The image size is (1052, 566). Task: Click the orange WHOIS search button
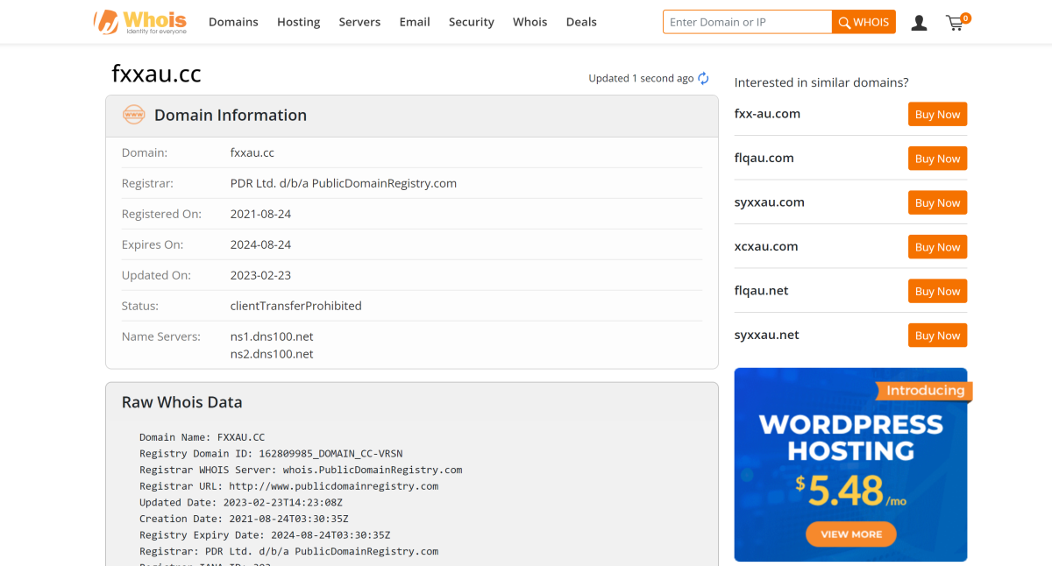click(x=864, y=21)
